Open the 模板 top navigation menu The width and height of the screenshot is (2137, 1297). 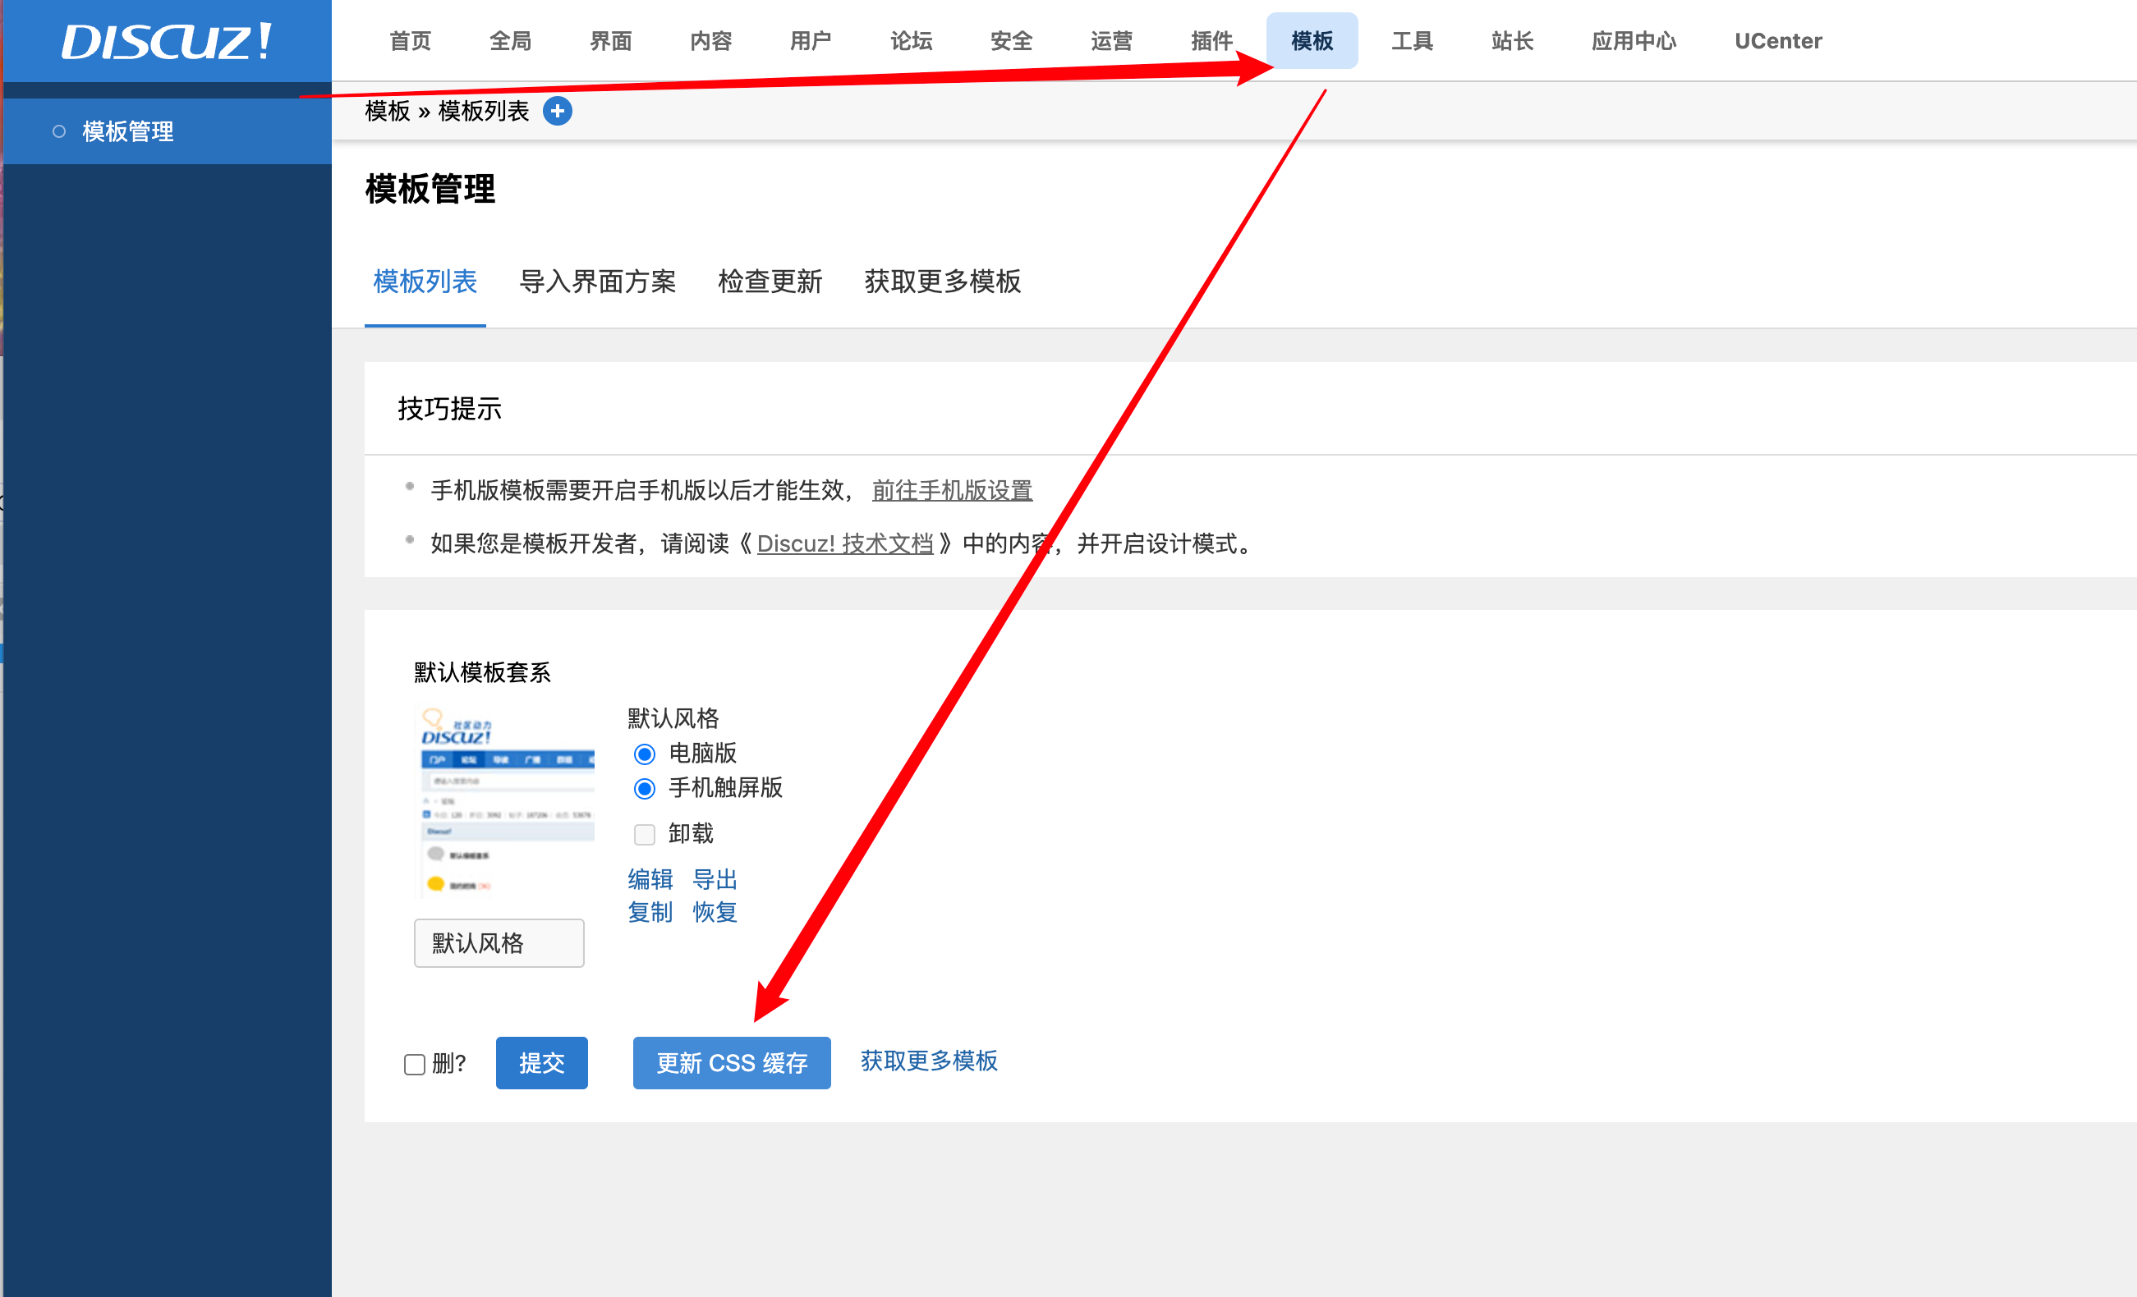(x=1312, y=41)
